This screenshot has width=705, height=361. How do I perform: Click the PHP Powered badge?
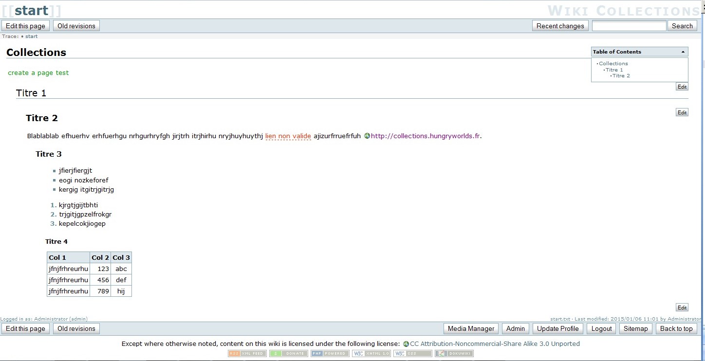click(x=330, y=354)
